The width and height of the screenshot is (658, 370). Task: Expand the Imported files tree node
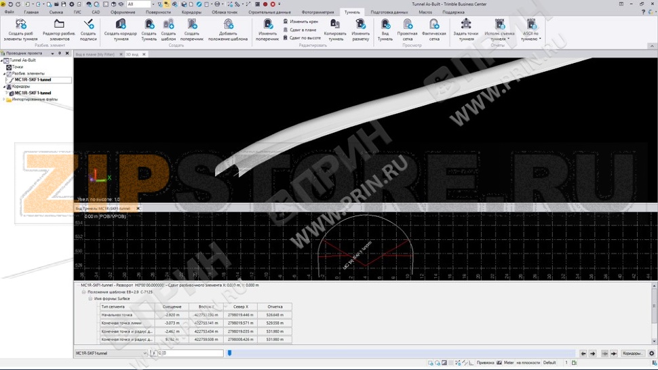pyautogui.click(x=3, y=100)
